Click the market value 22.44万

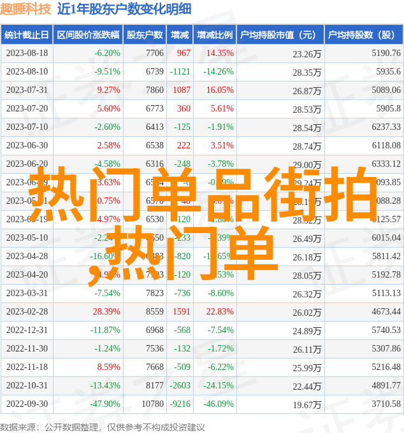(307, 387)
